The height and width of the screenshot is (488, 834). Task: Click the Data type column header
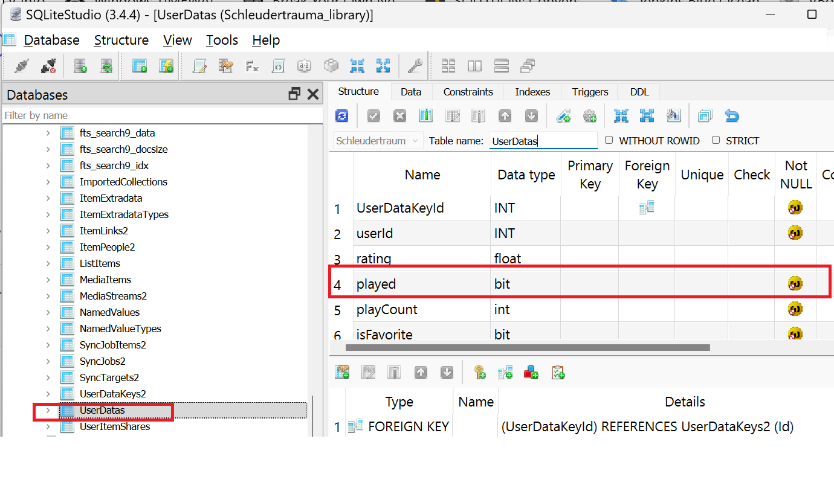pyautogui.click(x=526, y=175)
